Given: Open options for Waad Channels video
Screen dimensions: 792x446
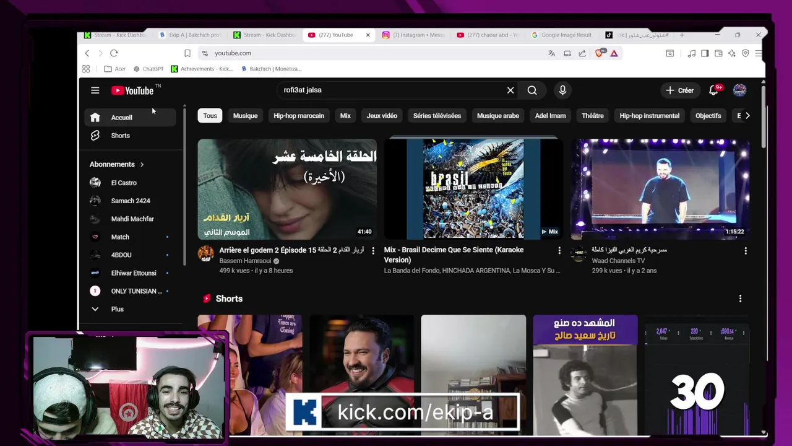Looking at the screenshot, I should (746, 251).
